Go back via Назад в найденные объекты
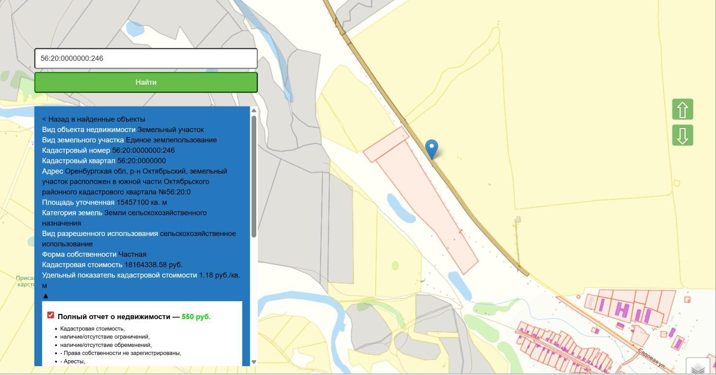The width and height of the screenshot is (716, 375). coord(94,119)
